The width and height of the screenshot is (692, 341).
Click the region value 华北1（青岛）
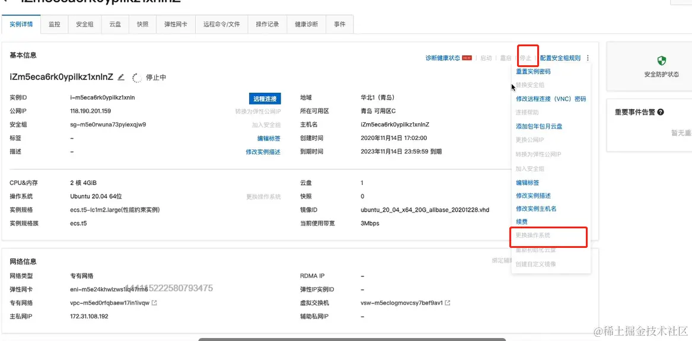click(x=377, y=97)
